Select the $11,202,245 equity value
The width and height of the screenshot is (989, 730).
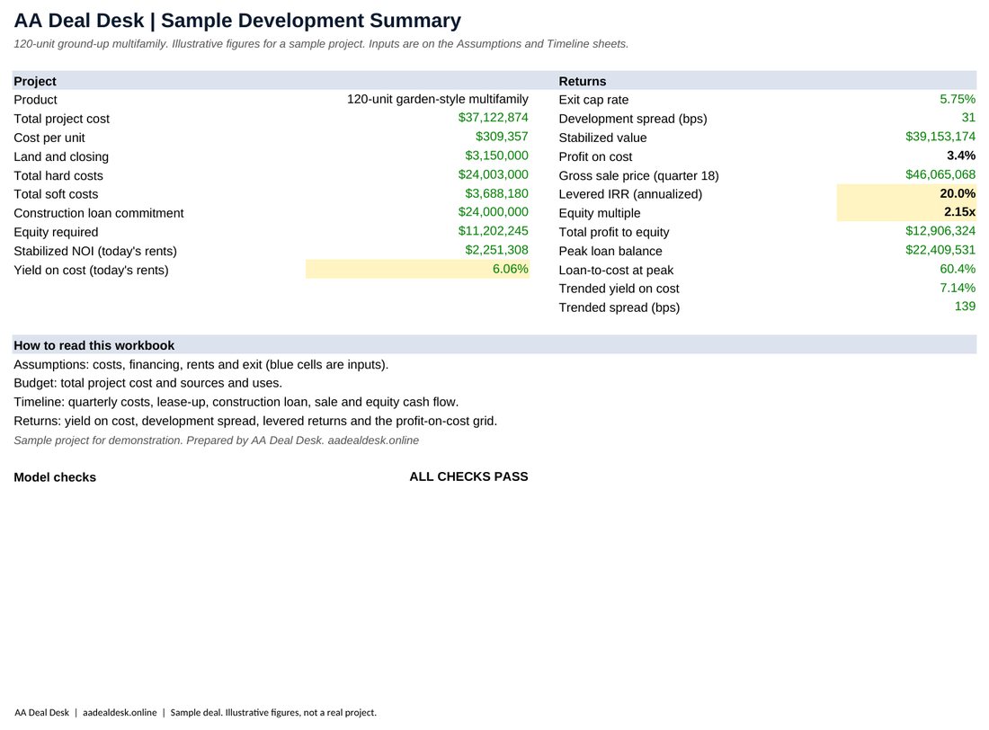494,231
